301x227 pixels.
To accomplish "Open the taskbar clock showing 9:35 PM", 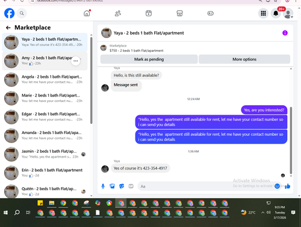I will point(280,213).
